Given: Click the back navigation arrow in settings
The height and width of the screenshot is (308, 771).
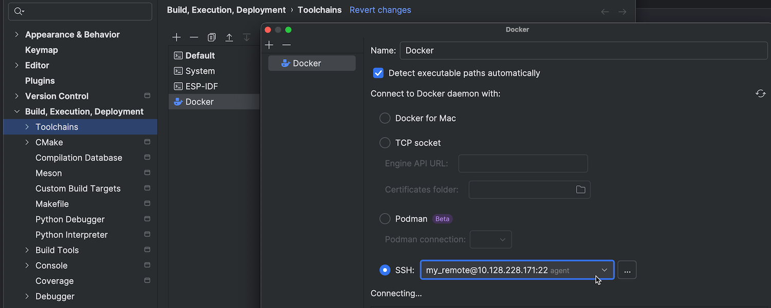Looking at the screenshot, I should 605,11.
